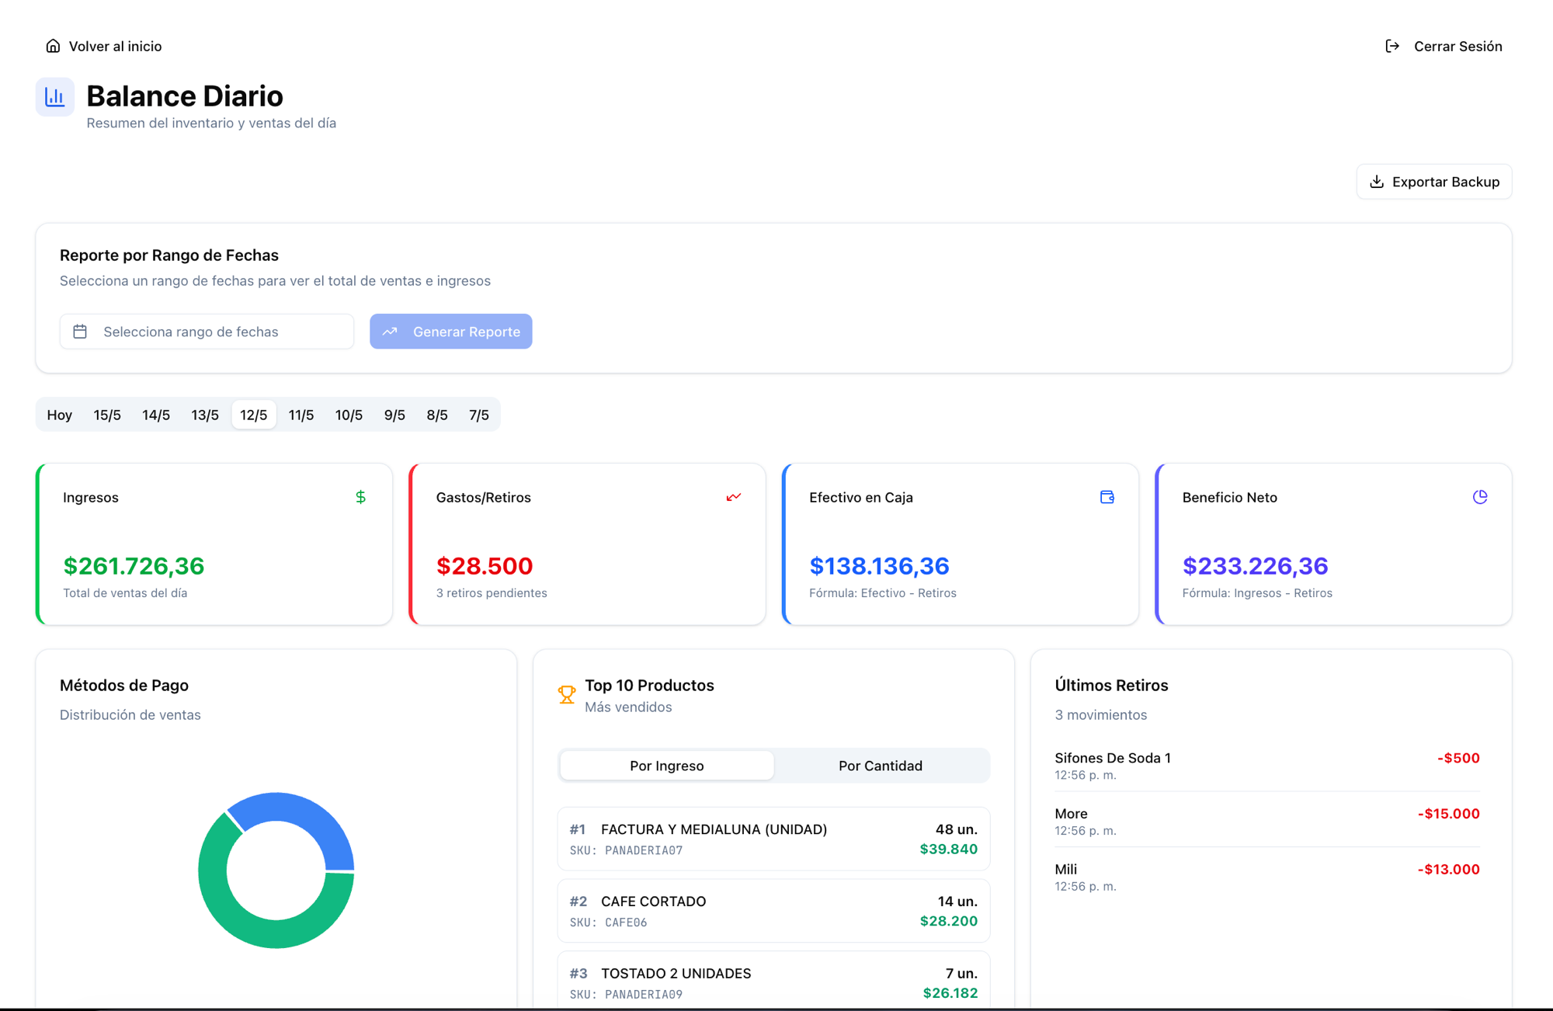1553x1011 pixels.
Task: Click the Sifones De Soda 1 withdrawal
Action: coord(1267,765)
